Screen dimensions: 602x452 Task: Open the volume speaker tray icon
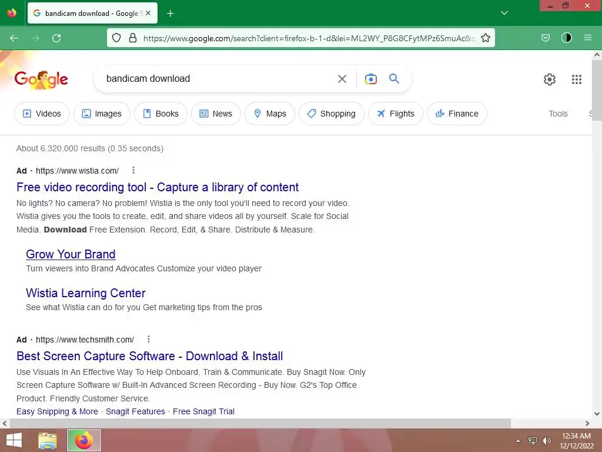click(546, 441)
